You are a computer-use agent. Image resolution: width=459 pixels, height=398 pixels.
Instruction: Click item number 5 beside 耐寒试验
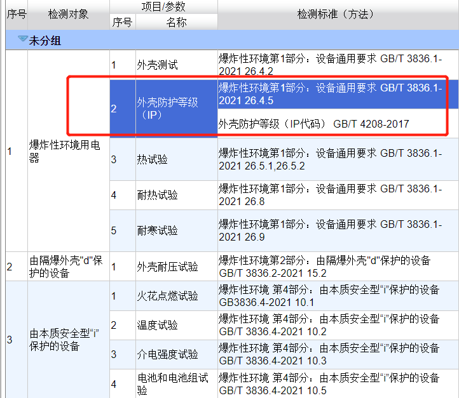pos(123,231)
